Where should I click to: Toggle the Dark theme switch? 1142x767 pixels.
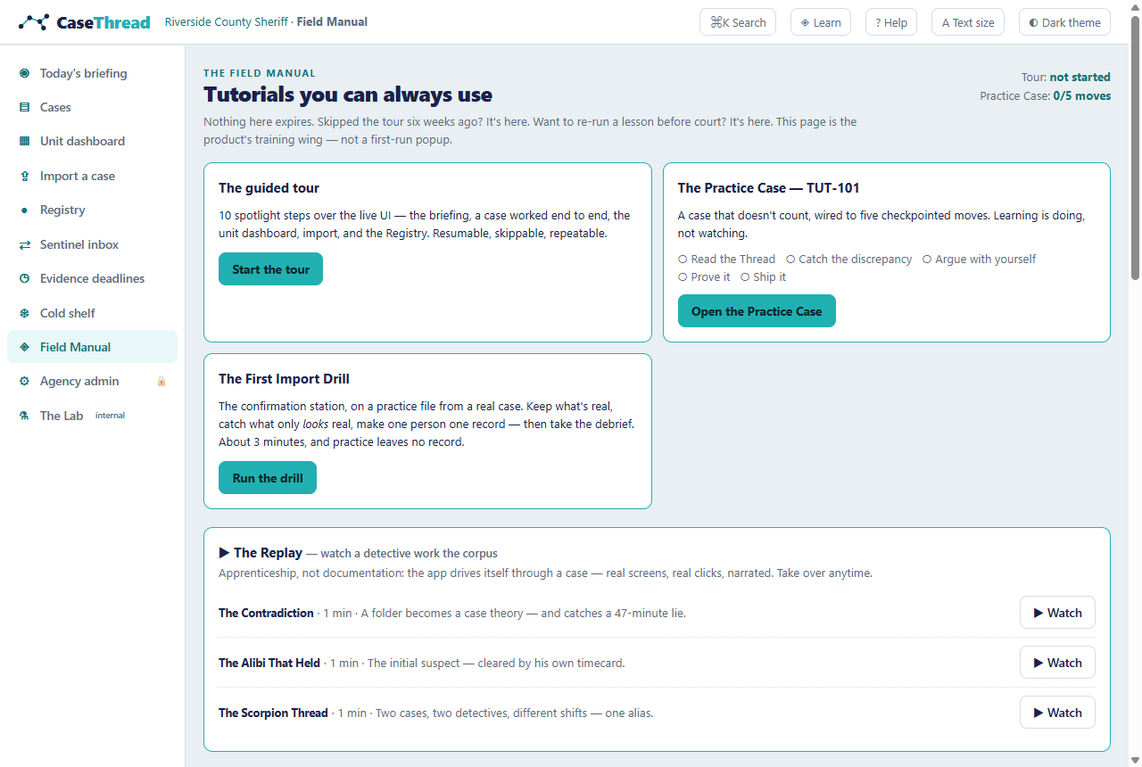[1064, 22]
